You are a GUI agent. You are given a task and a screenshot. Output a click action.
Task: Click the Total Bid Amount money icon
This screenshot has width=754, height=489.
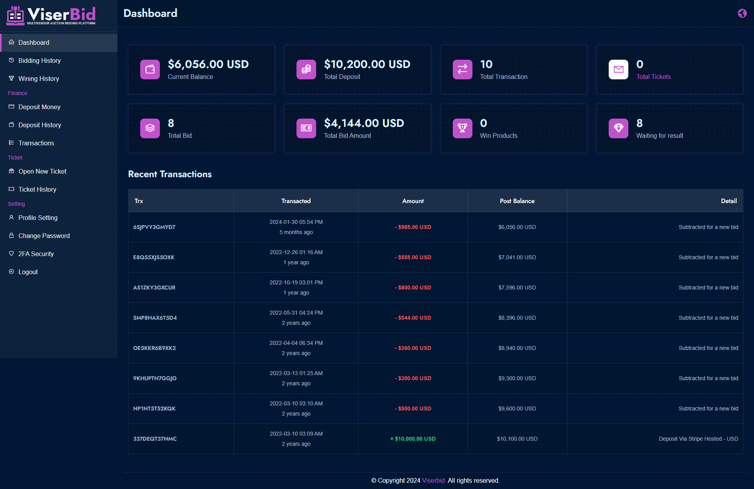306,128
